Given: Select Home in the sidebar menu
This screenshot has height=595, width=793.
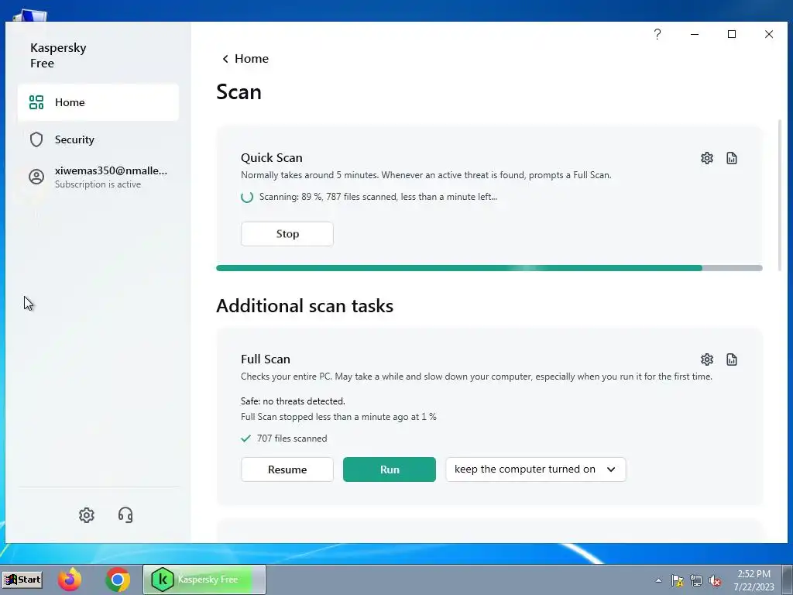Looking at the screenshot, I should pos(98,102).
